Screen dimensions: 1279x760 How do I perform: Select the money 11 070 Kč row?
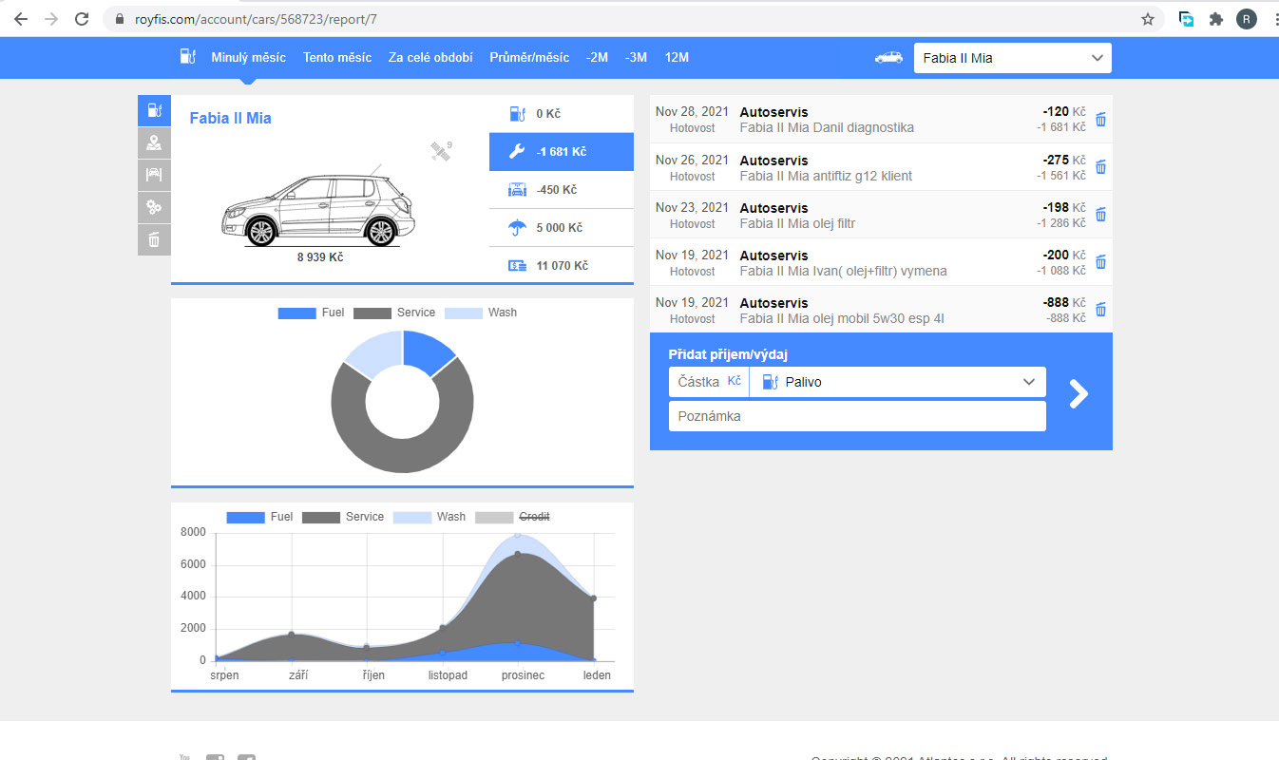(562, 265)
